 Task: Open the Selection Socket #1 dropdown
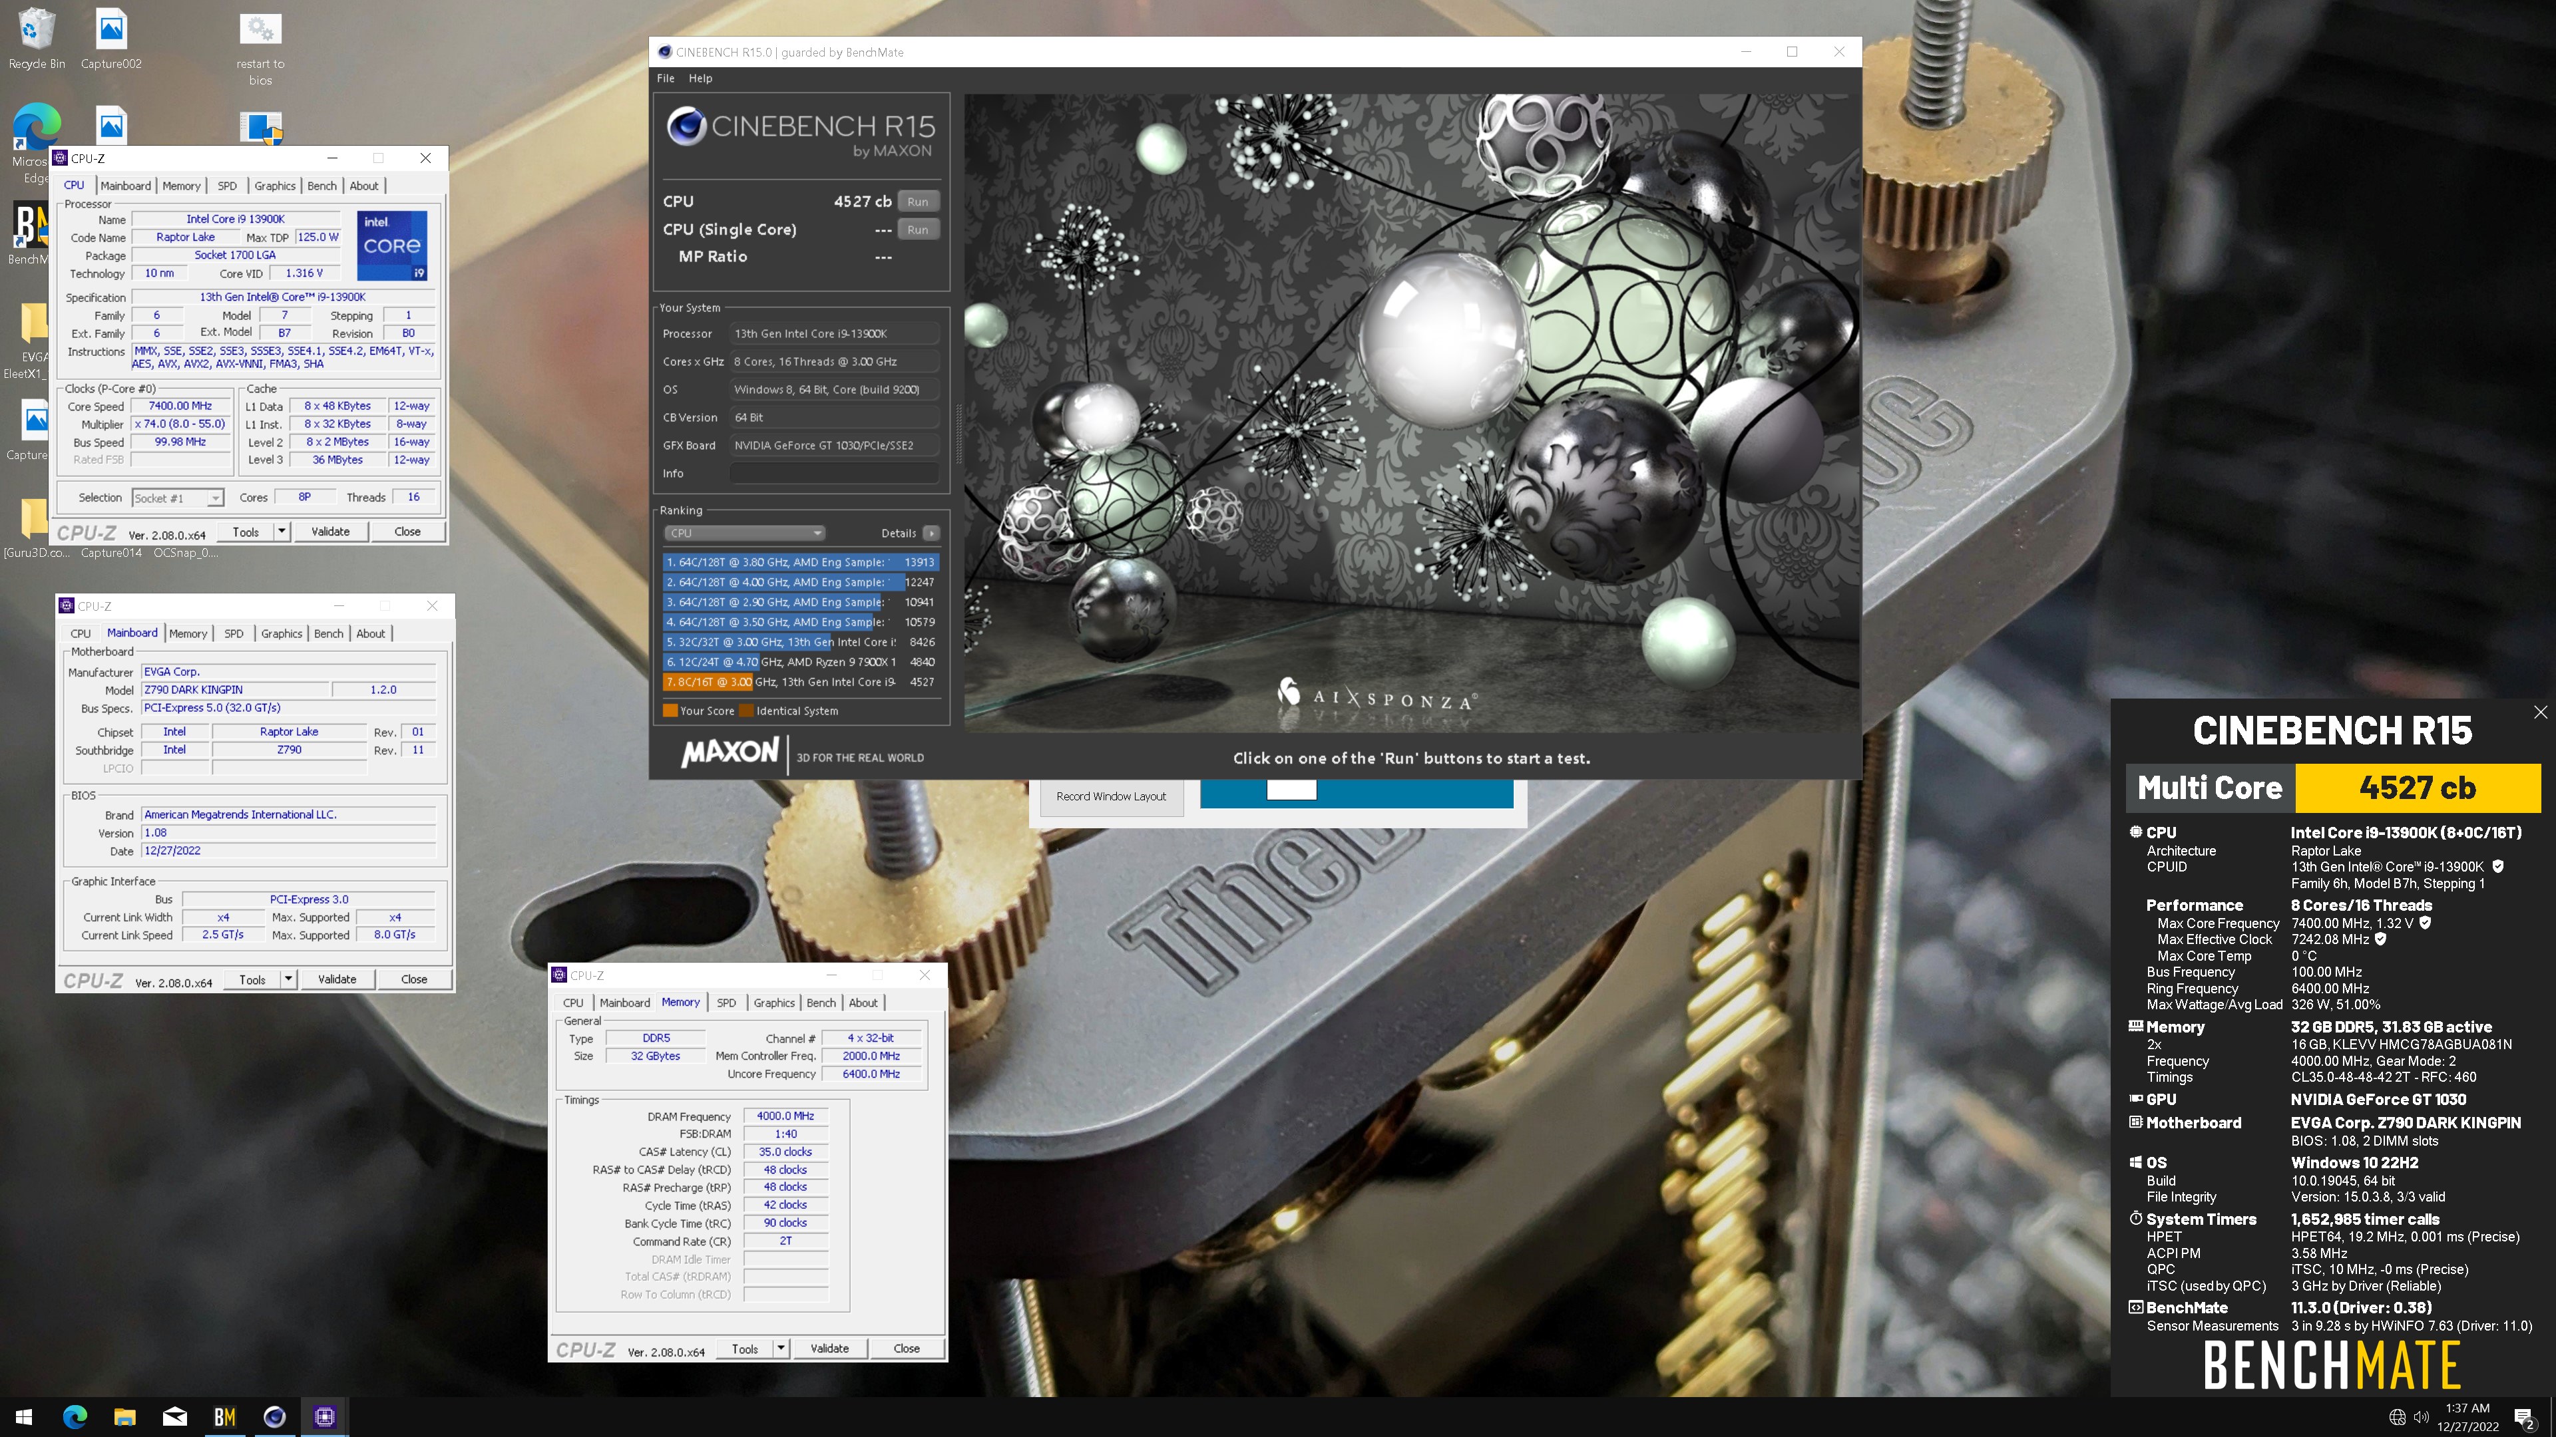pyautogui.click(x=178, y=498)
